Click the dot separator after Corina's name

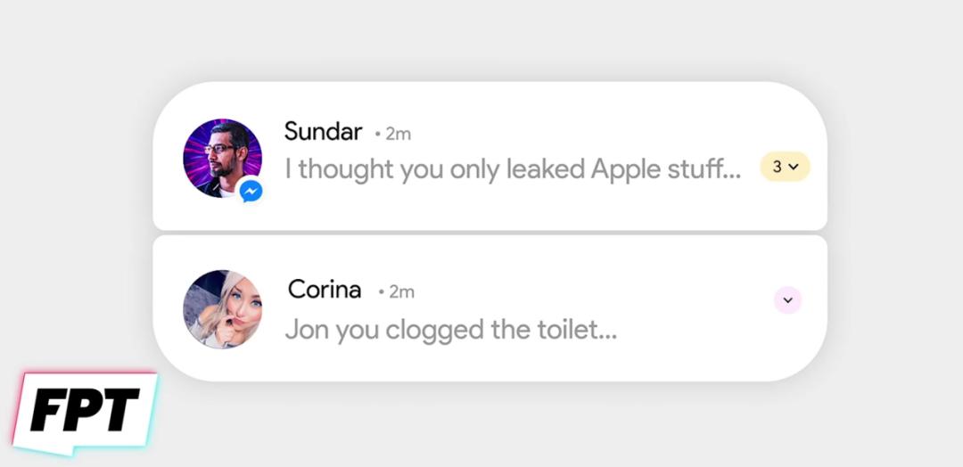pyautogui.click(x=381, y=292)
